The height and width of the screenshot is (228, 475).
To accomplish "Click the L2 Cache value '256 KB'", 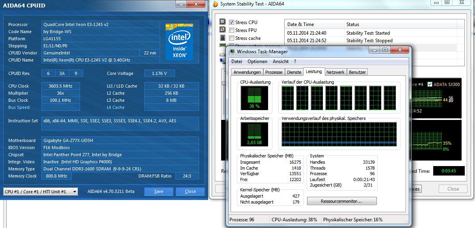I will 171,93.
